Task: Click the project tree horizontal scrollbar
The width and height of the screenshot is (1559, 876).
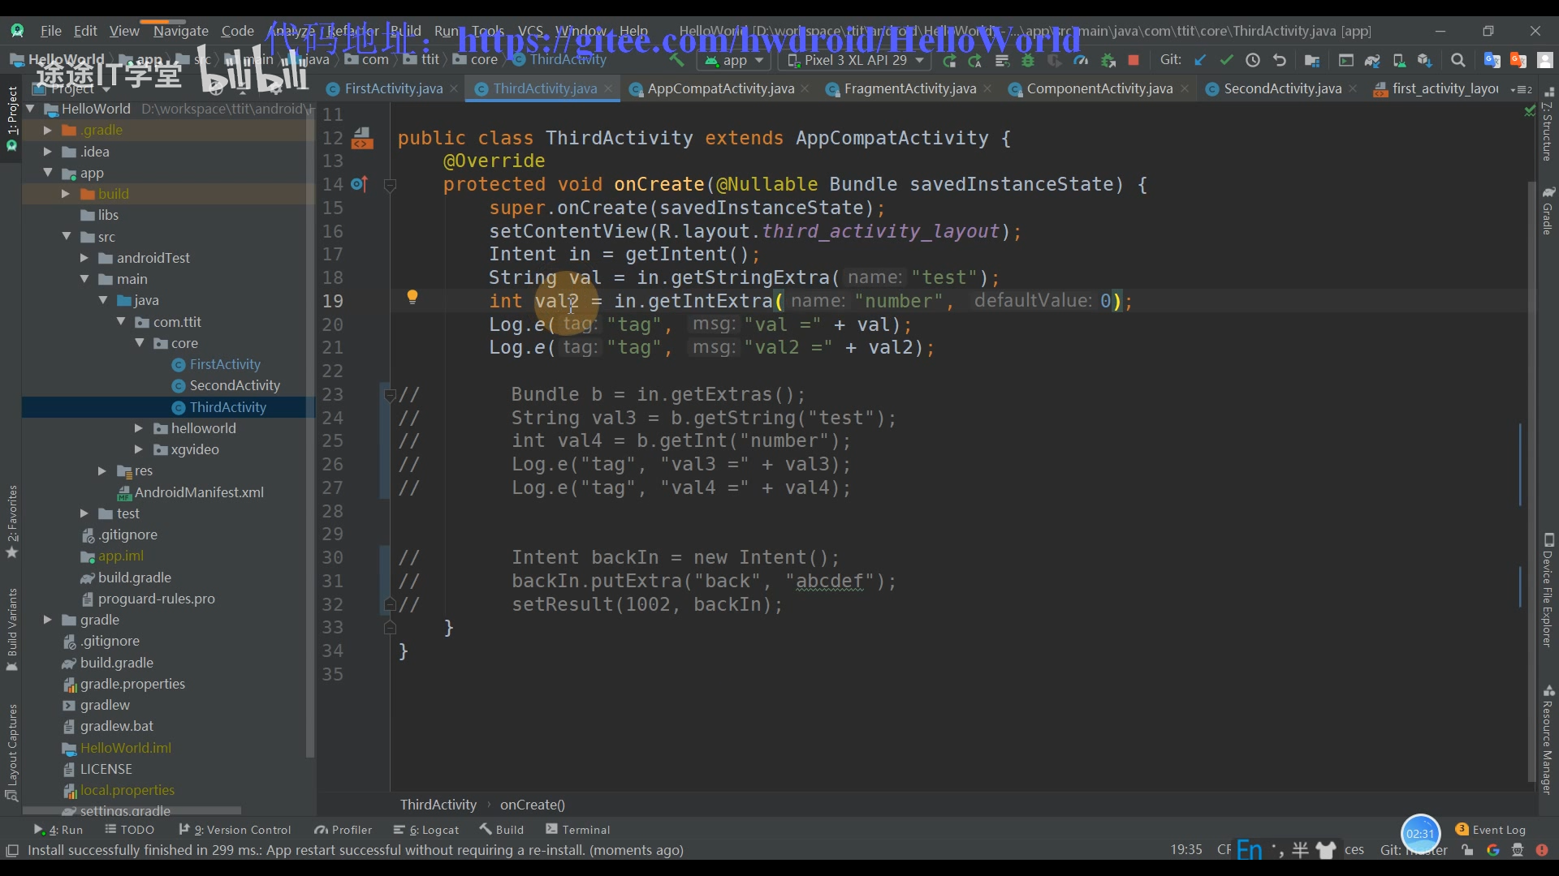Action: tap(132, 810)
